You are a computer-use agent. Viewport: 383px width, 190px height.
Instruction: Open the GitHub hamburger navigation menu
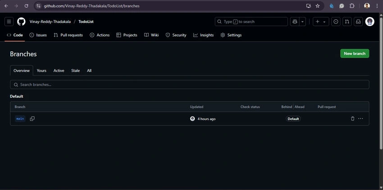[x=9, y=22]
